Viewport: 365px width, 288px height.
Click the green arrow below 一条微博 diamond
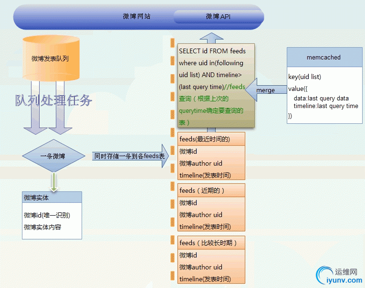(54, 182)
